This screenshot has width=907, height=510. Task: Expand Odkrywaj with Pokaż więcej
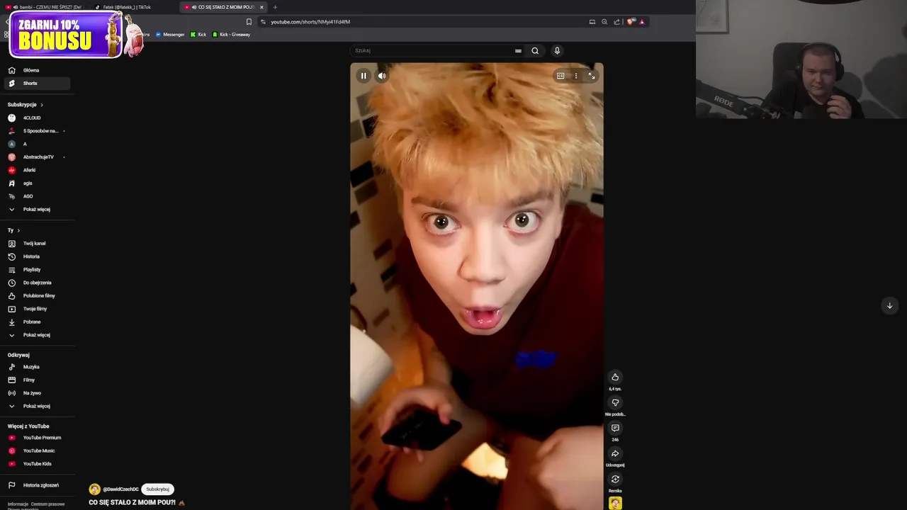[x=37, y=406]
